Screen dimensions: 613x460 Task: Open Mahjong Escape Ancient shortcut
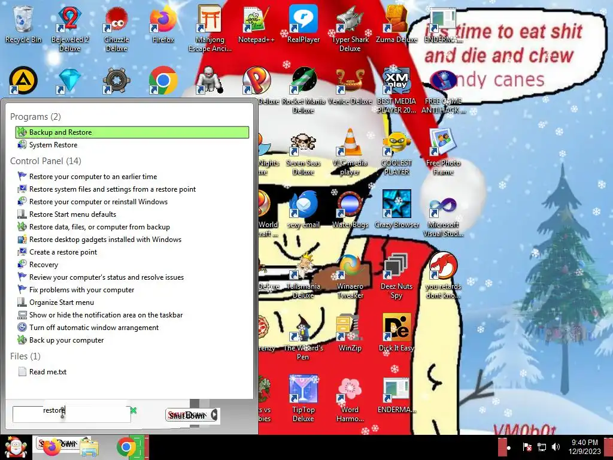(210, 28)
